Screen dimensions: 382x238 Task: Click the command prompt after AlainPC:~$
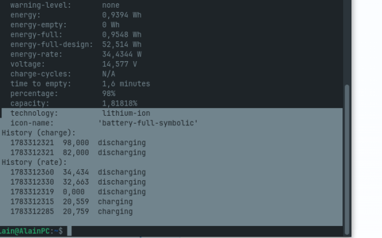[69, 231]
